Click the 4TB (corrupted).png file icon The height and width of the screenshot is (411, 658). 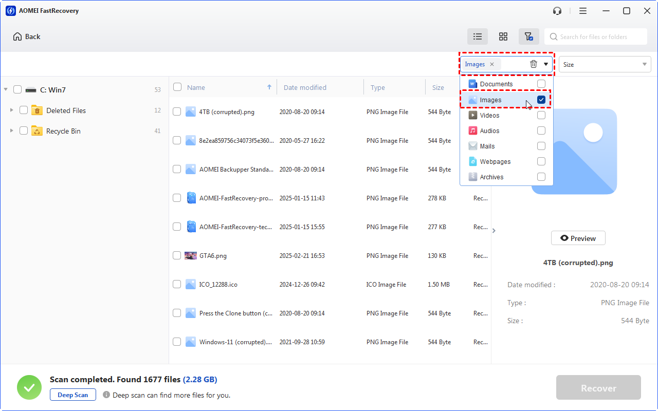tap(191, 111)
